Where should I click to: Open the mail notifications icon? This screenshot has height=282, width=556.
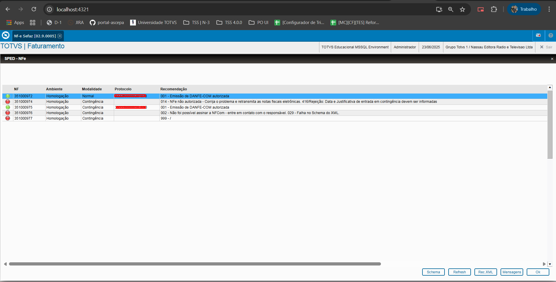[x=538, y=35]
